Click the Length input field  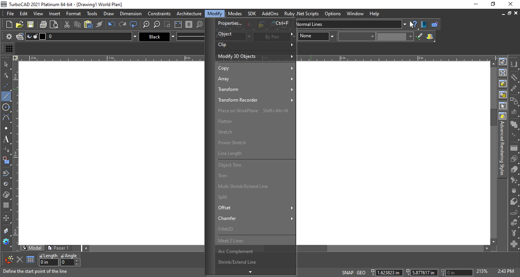tap(49, 262)
